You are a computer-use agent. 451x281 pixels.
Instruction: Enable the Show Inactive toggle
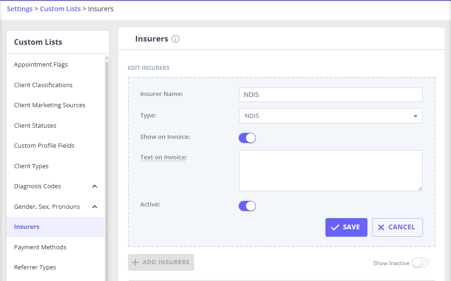click(x=420, y=263)
